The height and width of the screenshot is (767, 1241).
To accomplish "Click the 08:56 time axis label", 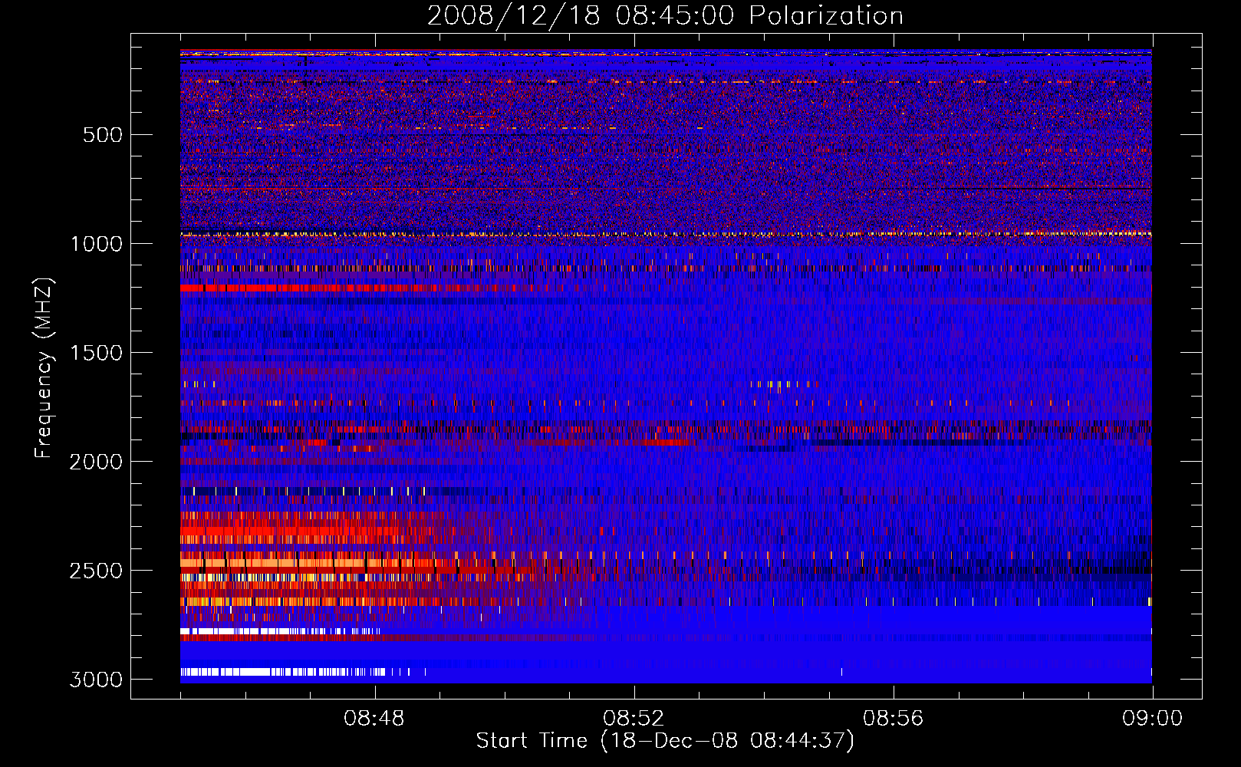I will (894, 719).
